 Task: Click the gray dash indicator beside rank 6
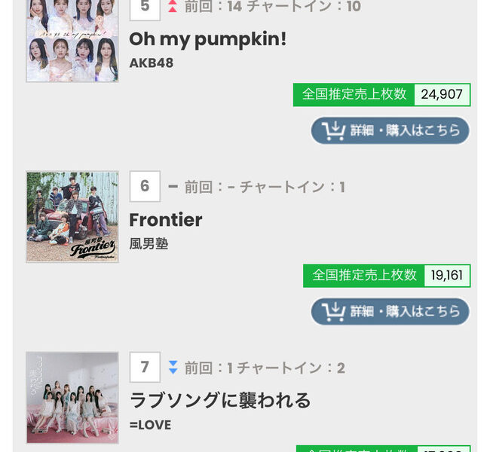pos(173,186)
